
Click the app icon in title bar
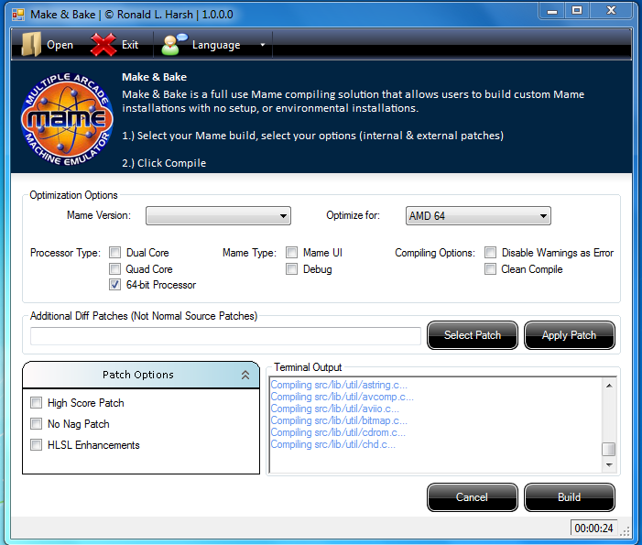18,15
